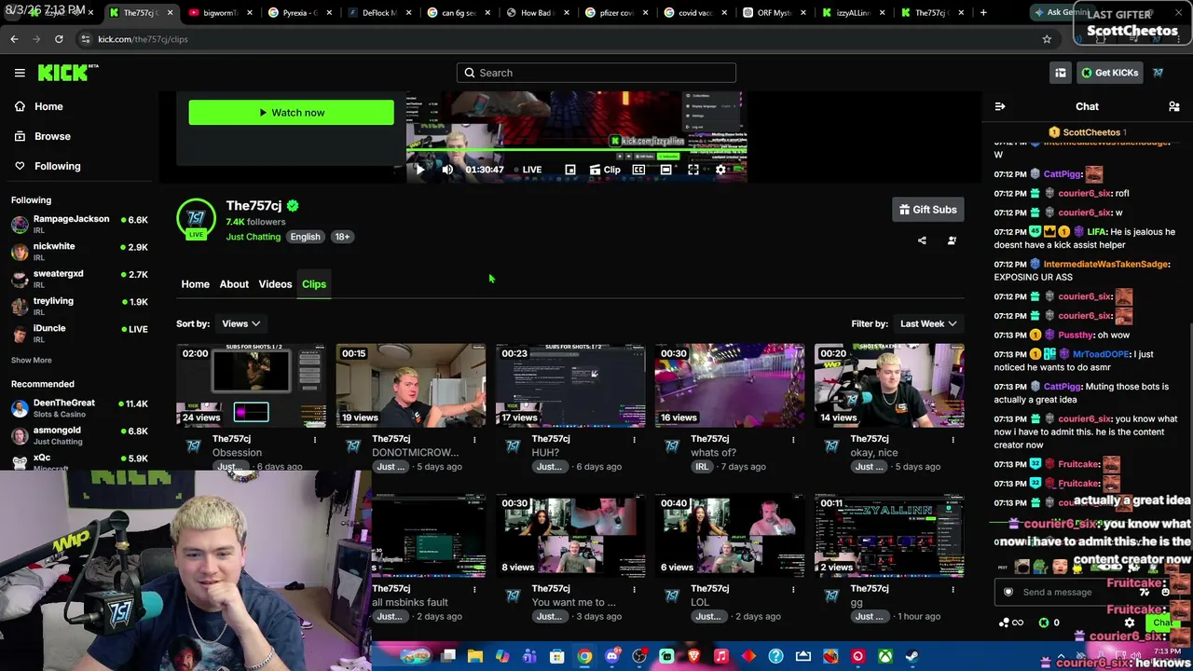The width and height of the screenshot is (1193, 671).
Task: Click the Watch now button
Action: coord(291,113)
